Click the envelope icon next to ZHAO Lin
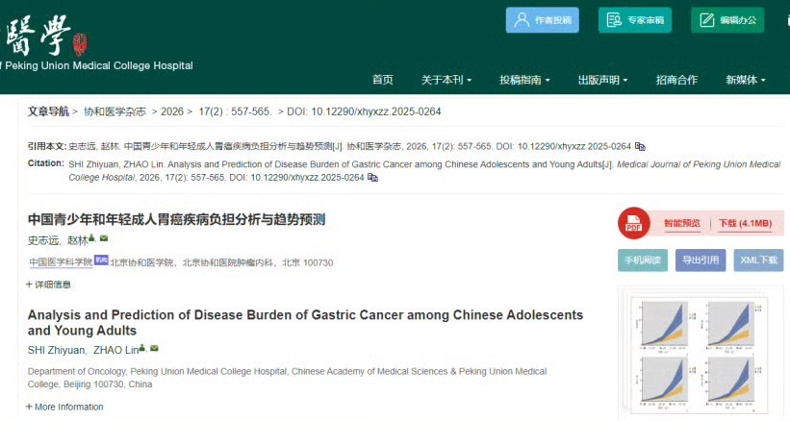The image size is (790, 421). pyautogui.click(x=154, y=348)
